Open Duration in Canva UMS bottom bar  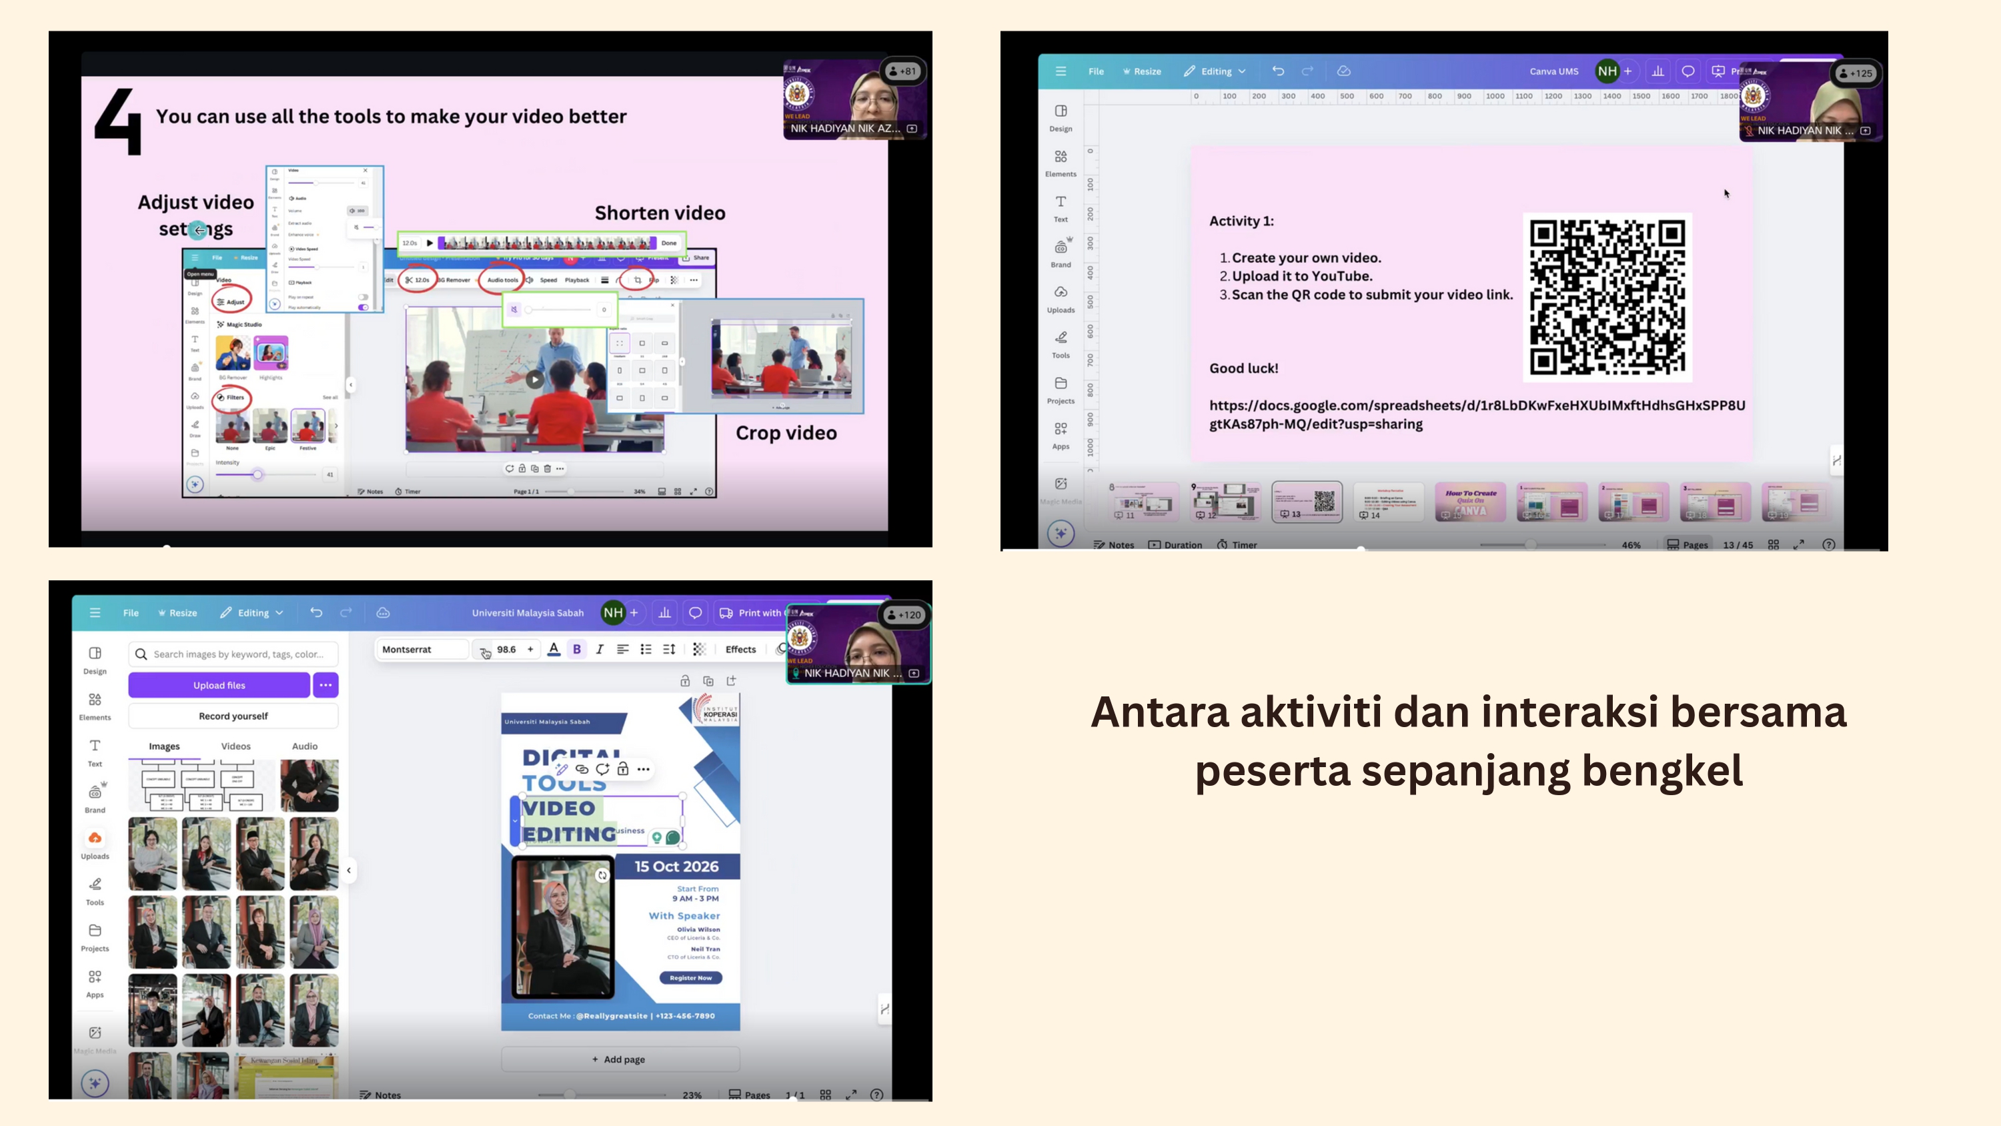[1175, 545]
